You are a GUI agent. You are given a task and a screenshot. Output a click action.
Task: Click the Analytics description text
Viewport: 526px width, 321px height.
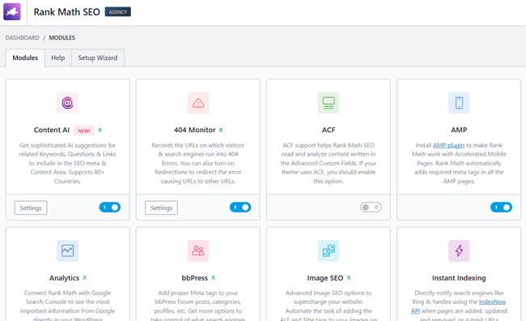point(67,306)
